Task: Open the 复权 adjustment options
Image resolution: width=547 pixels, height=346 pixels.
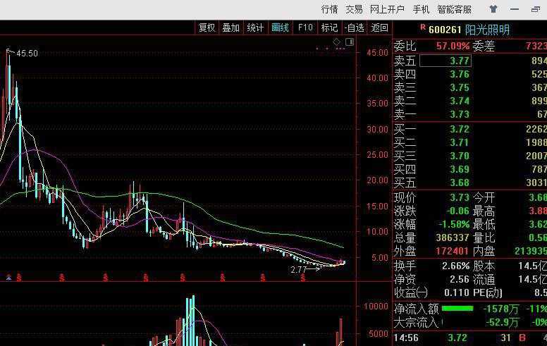Action: tap(207, 27)
